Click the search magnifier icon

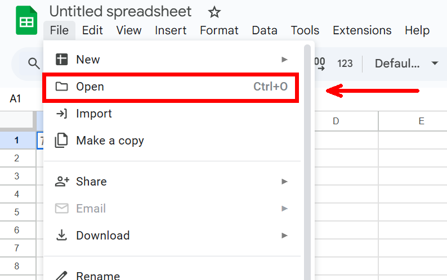click(34, 63)
